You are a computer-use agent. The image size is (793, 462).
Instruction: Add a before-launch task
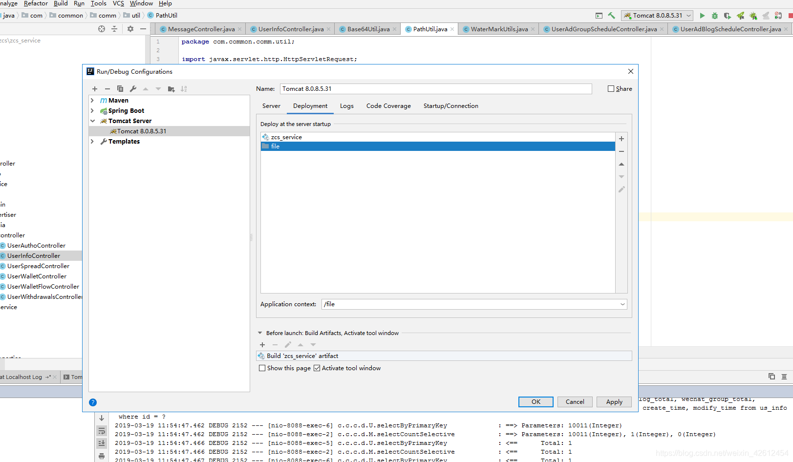coord(262,345)
